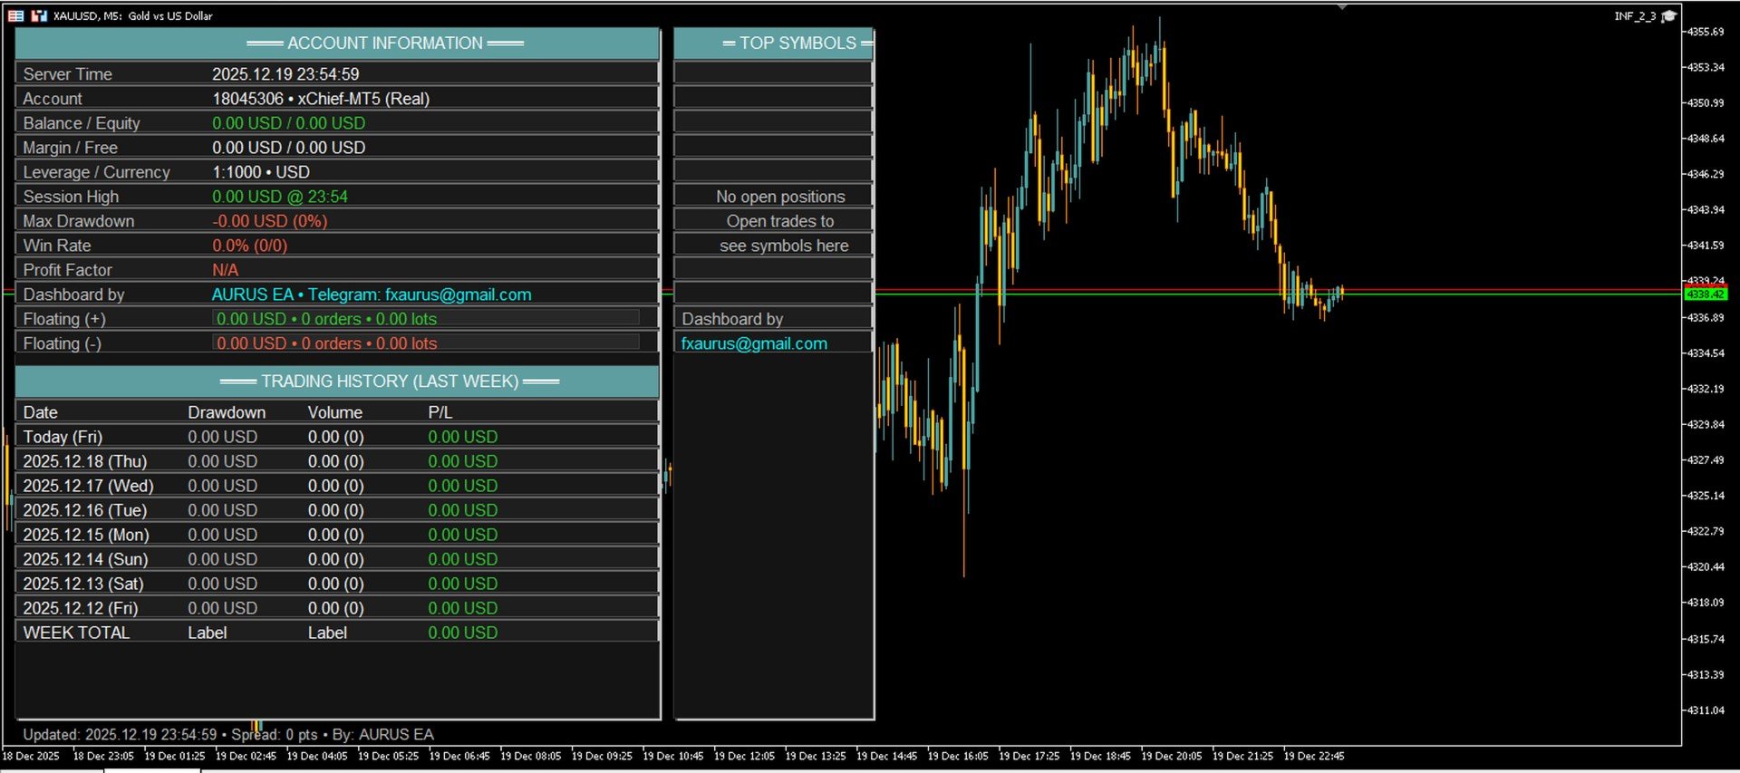
Task: Click the AURUS EA Telegram contact text
Action: (372, 295)
